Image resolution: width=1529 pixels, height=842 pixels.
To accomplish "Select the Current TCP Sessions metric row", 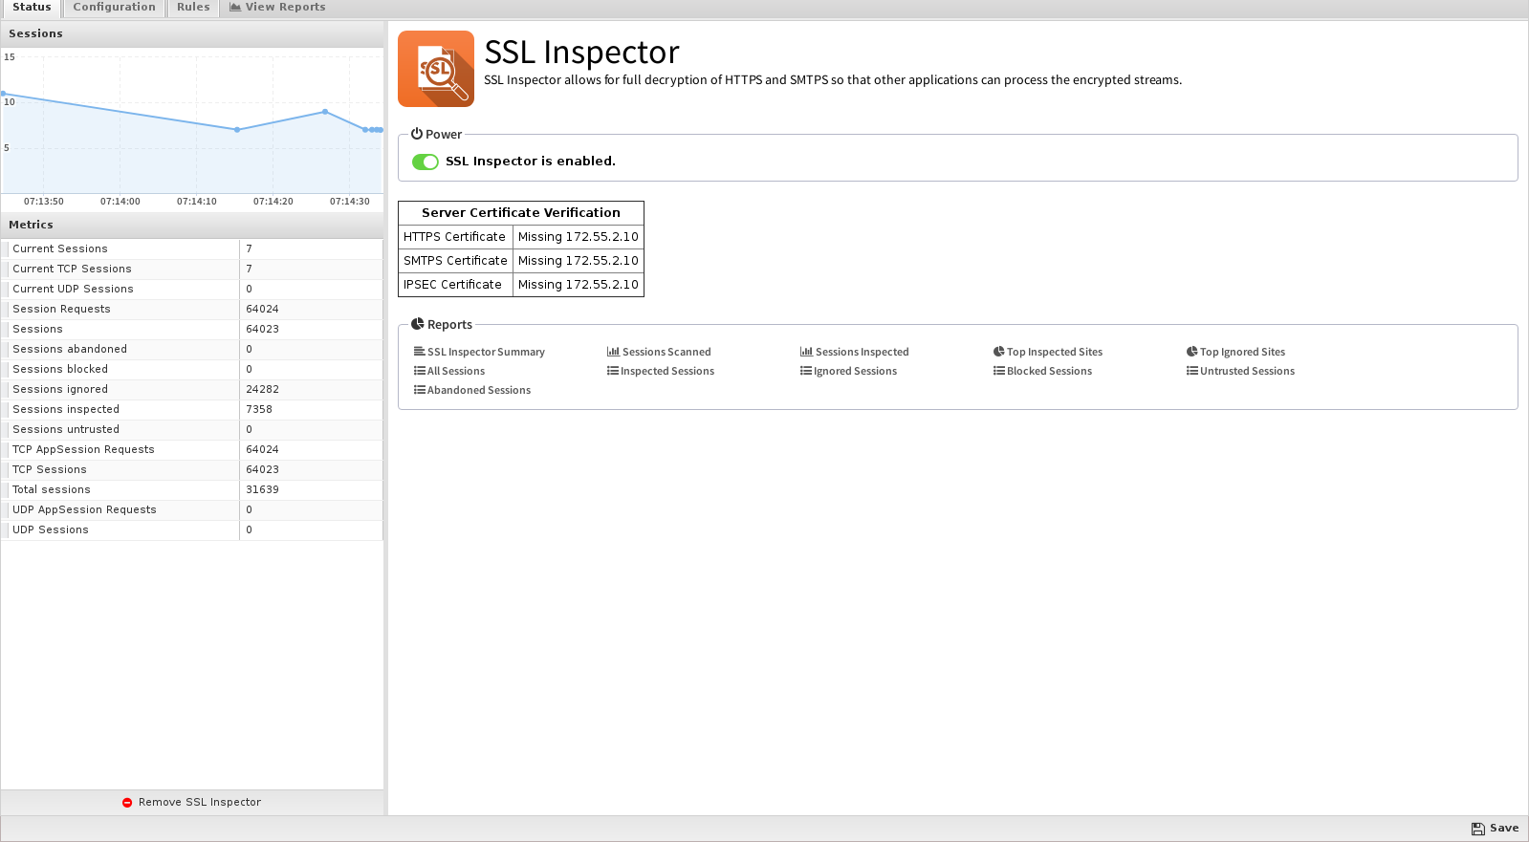I will (x=192, y=269).
